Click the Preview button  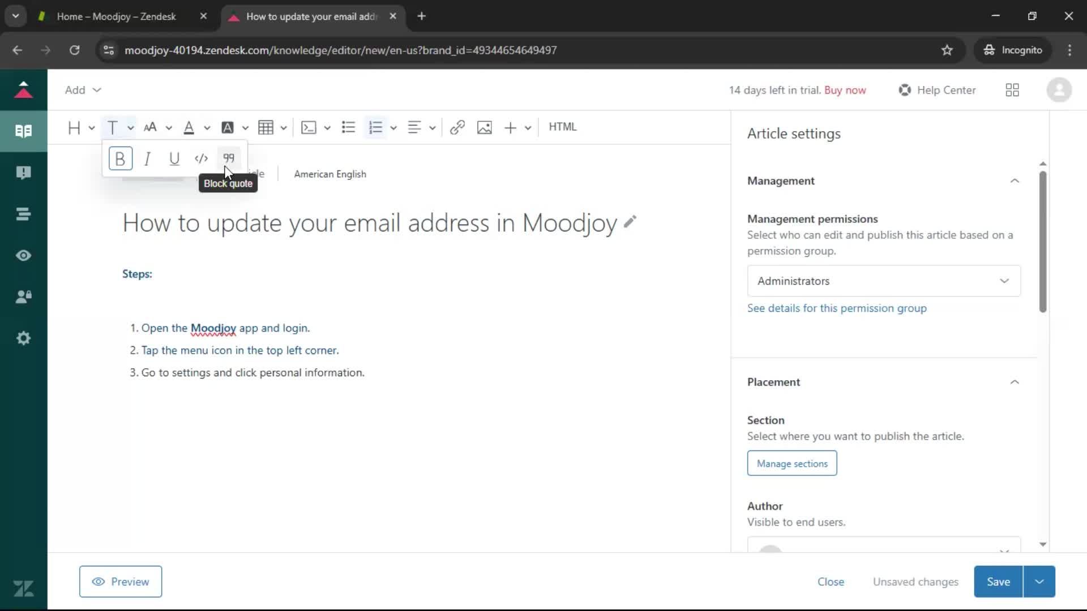(121, 582)
